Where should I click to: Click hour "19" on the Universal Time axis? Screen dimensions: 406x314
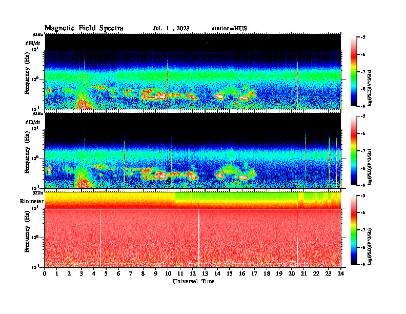pos(279,273)
